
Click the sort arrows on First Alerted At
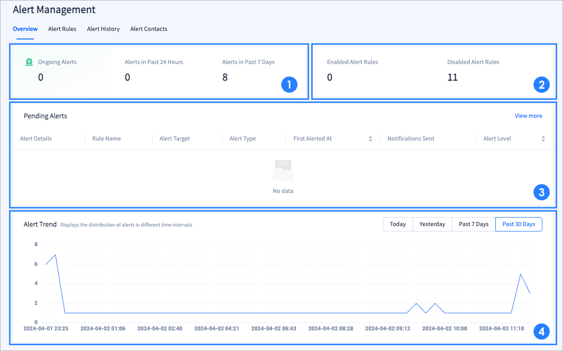pyautogui.click(x=370, y=139)
